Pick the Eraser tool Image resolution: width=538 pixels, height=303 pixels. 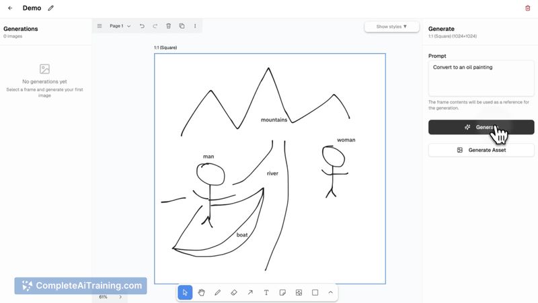click(x=234, y=292)
